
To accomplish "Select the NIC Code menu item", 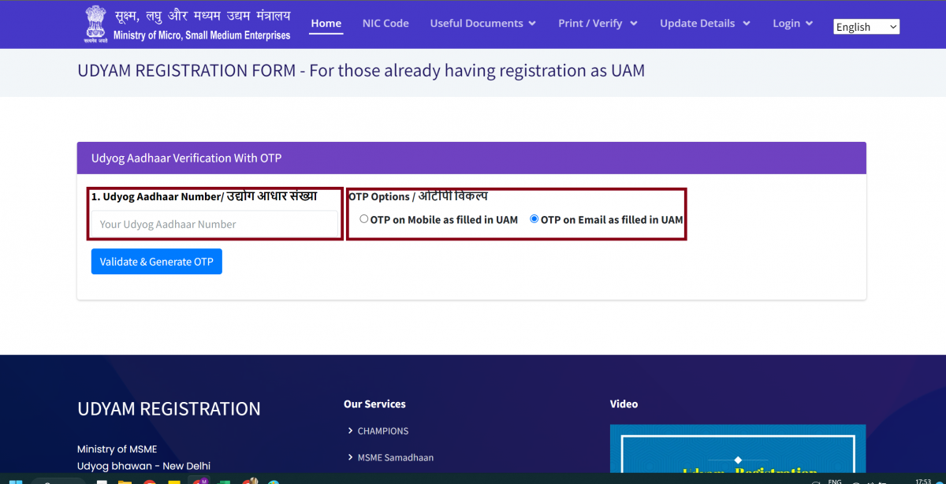I will pos(385,23).
